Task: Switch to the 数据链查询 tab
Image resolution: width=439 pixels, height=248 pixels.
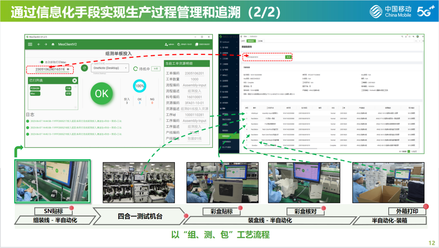Action: pos(251,41)
